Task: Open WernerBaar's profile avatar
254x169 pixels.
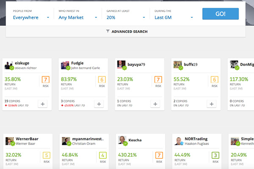Action: [x=10, y=141]
